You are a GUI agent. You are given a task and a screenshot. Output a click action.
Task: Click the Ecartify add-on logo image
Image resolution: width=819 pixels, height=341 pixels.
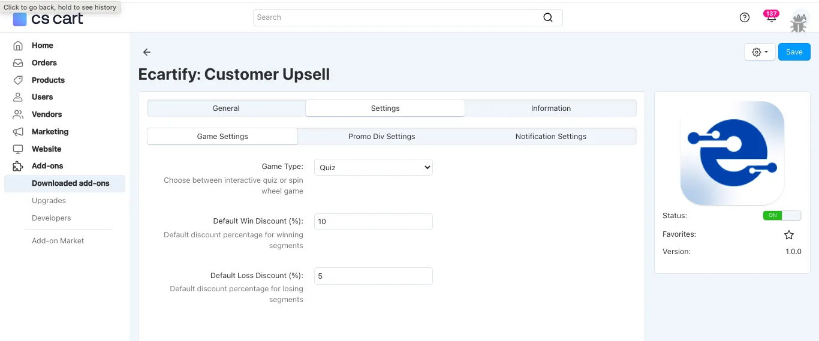coord(732,153)
